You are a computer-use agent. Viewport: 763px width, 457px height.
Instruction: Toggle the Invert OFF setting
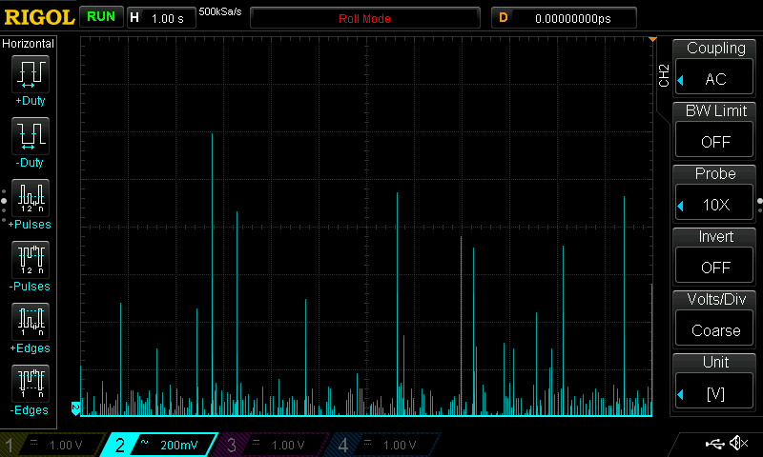714,267
